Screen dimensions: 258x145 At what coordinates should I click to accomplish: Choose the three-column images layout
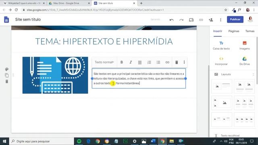click(x=244, y=103)
